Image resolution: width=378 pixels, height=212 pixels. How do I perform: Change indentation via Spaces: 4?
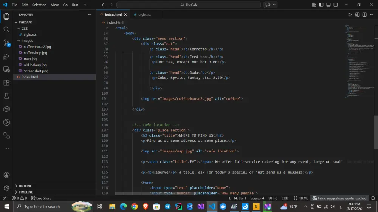[x=257, y=198]
